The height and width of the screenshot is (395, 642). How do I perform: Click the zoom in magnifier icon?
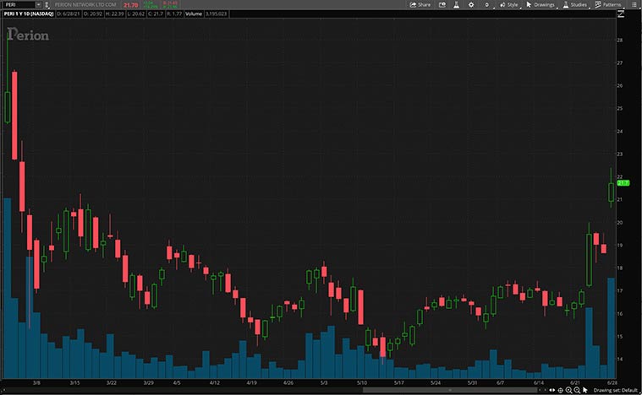568,390
